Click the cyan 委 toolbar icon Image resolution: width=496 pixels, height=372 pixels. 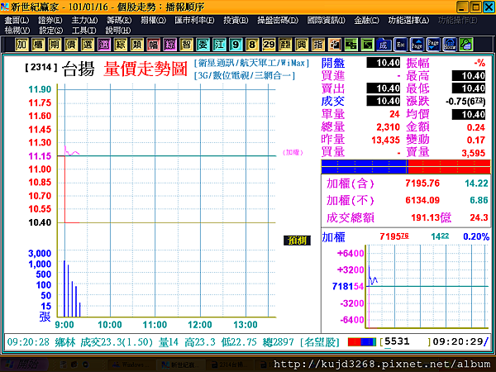click(x=203, y=45)
